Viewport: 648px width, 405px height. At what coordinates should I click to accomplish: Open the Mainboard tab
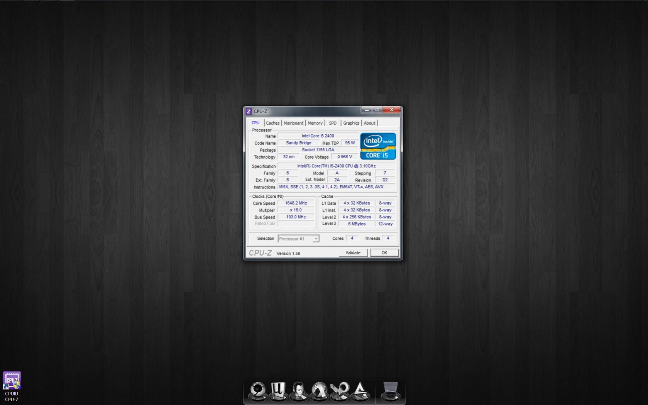pos(293,123)
